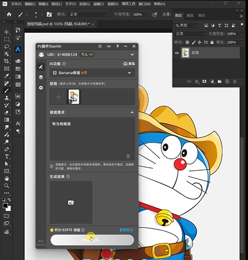Toggle shape layer filter

click(x=227, y=26)
